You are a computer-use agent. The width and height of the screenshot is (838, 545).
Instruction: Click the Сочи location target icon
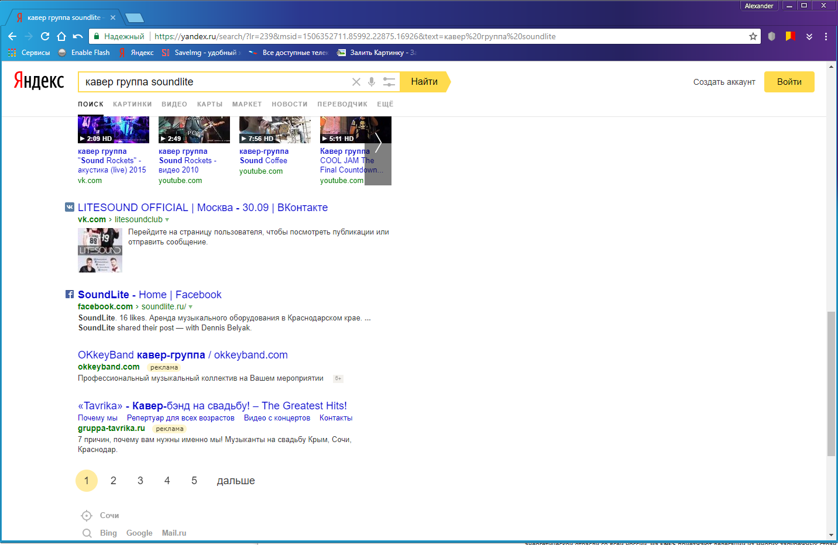[87, 515]
